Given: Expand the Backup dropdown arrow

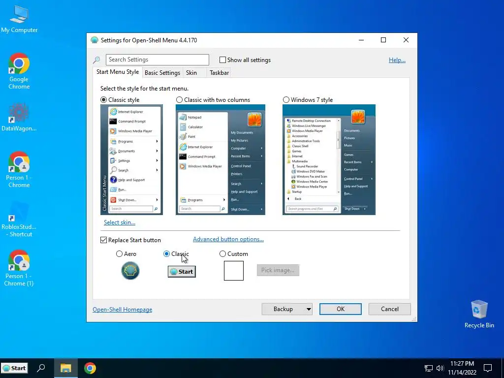Looking at the screenshot, I should click(x=309, y=309).
